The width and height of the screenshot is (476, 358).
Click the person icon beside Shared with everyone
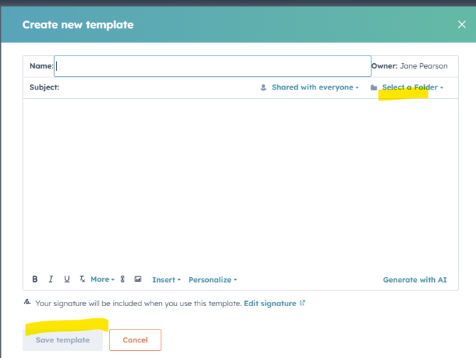[264, 88]
